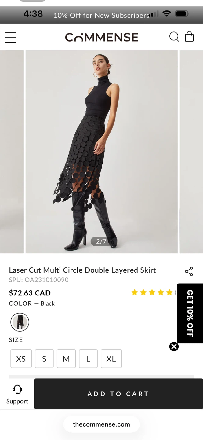Viewport: 203px width, 440px height.
Task: Select size S
Action: click(x=44, y=359)
